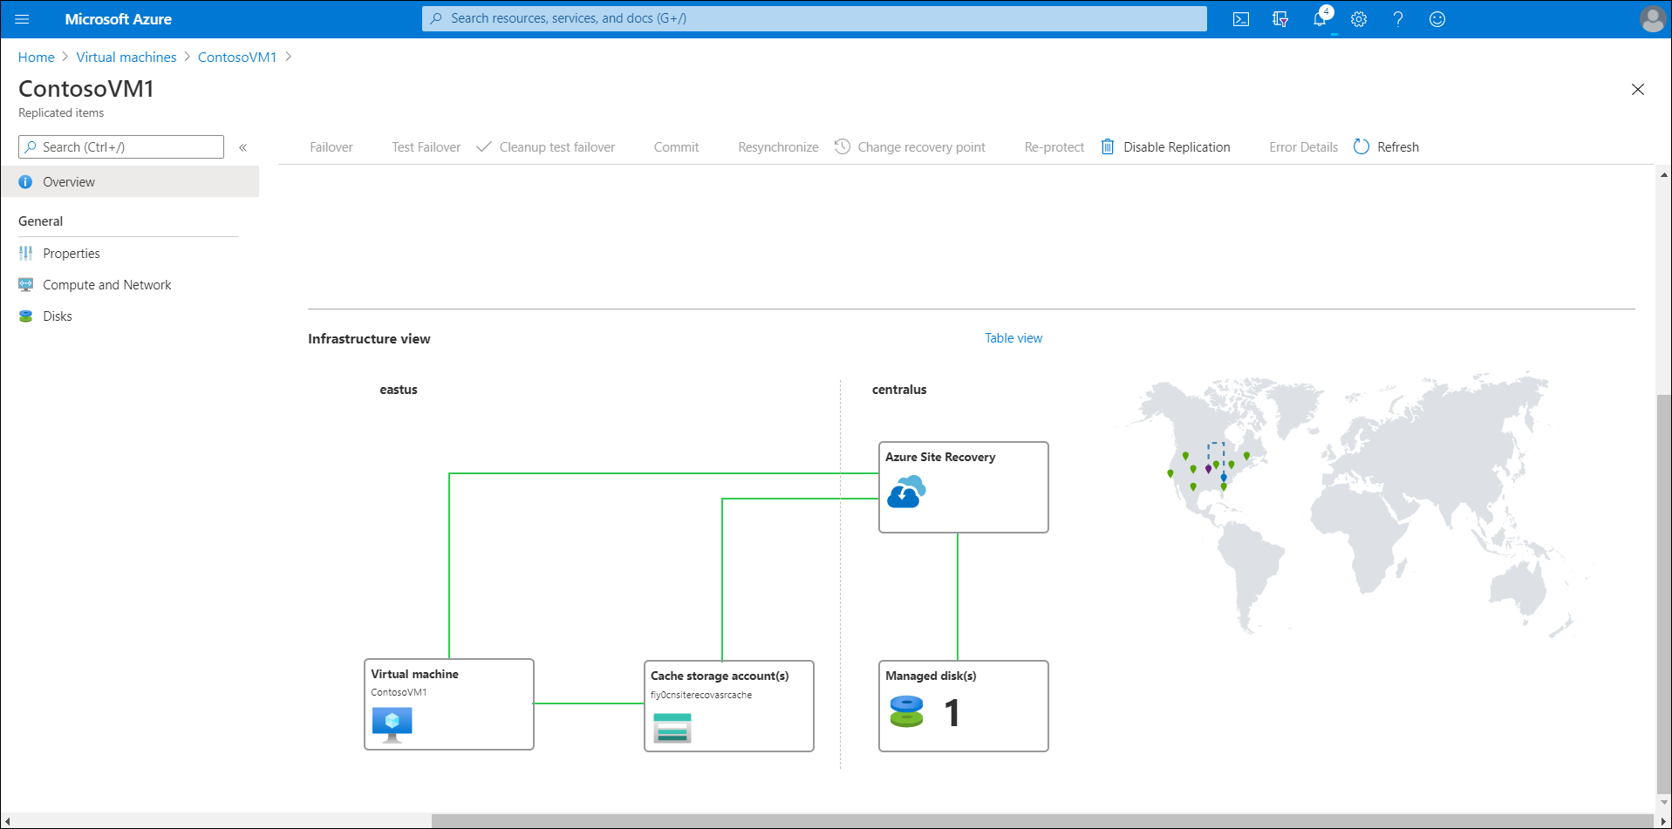1672x829 pixels.
Task: Click the Managed disk(s) count 1
Action: pos(952,713)
